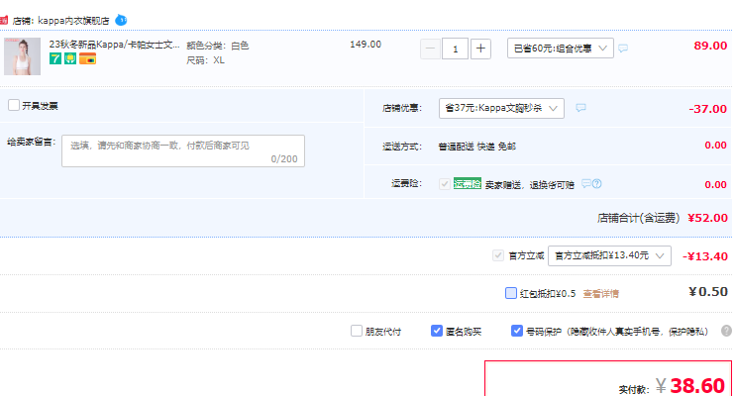Click the kappa内衣旗舰店 store name
The image size is (735, 396).
point(73,21)
